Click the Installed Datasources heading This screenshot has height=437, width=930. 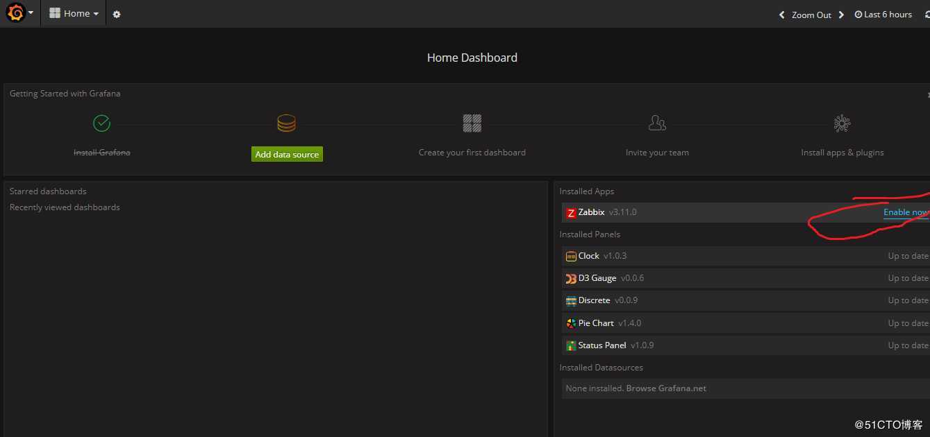click(x=601, y=368)
